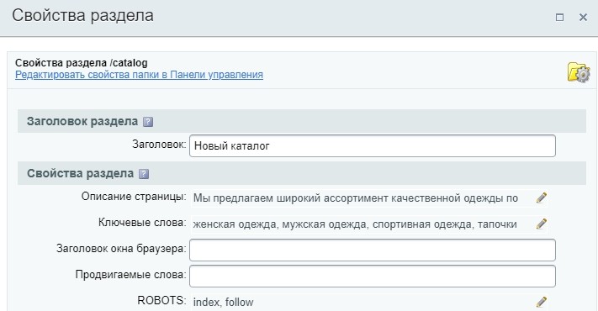Click the help icon beside Заголовок раздела
The width and height of the screenshot is (598, 311).
[x=147, y=122]
